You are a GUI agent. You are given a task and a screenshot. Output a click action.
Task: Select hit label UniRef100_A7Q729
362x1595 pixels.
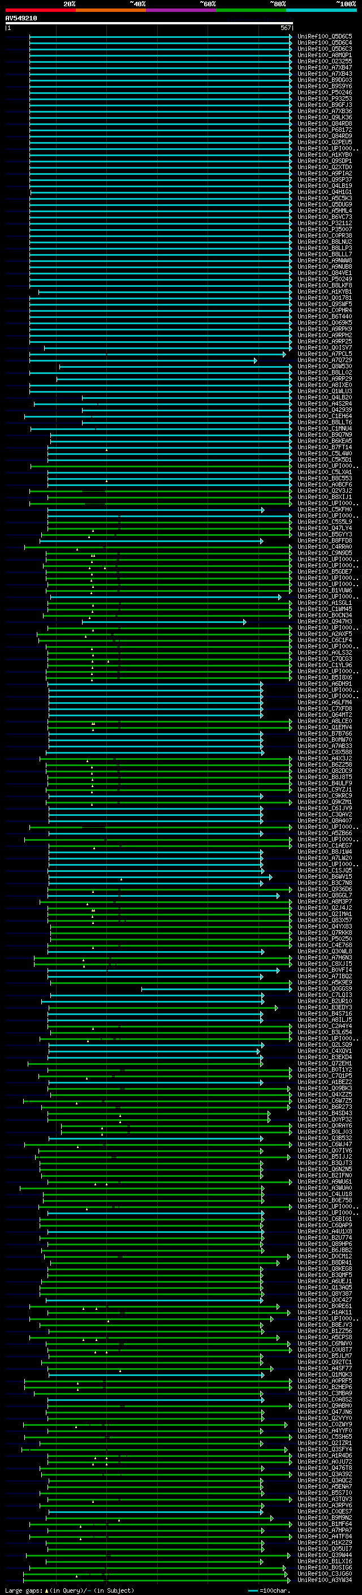tap(325, 360)
